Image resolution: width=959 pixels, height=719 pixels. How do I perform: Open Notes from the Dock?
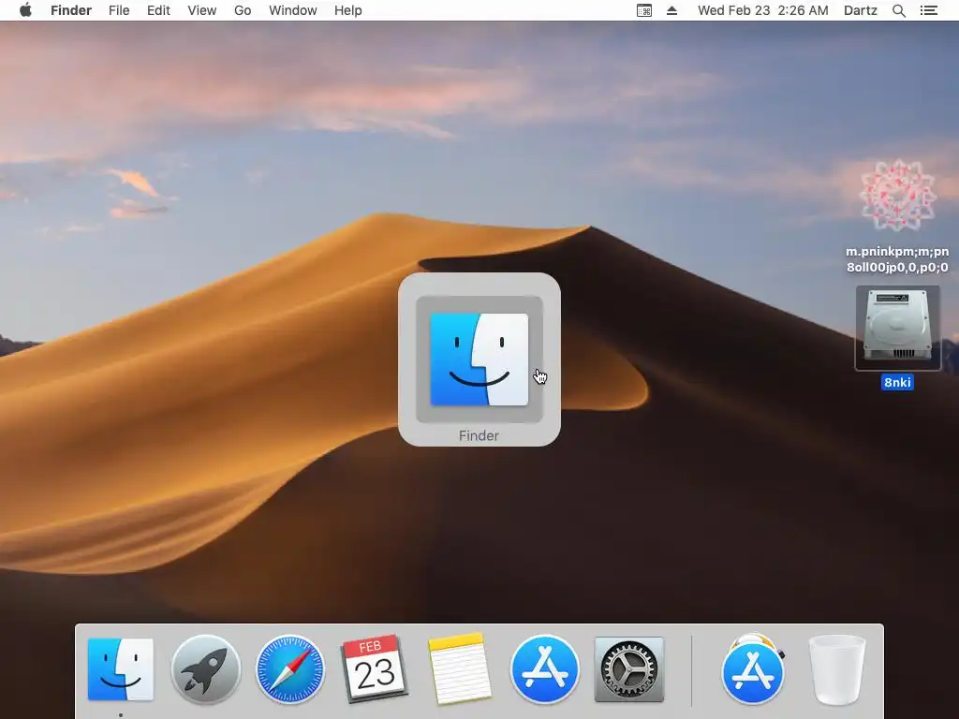coord(459,669)
